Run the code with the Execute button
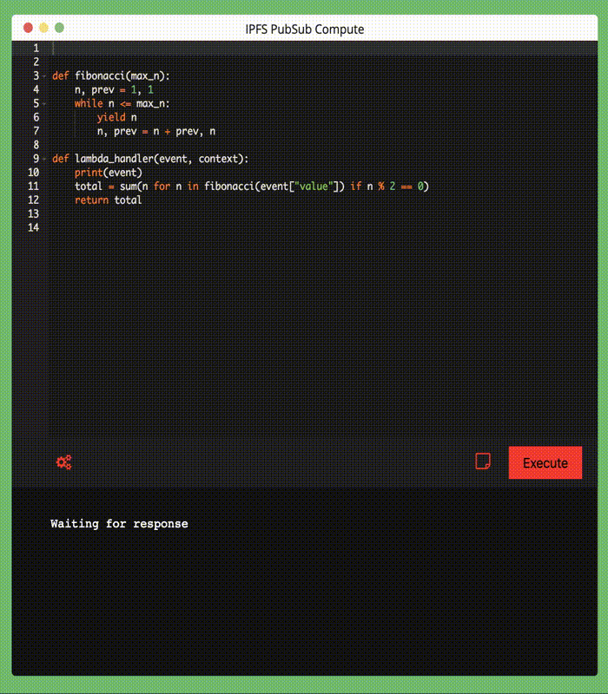This screenshot has height=694, width=608. pyautogui.click(x=545, y=462)
